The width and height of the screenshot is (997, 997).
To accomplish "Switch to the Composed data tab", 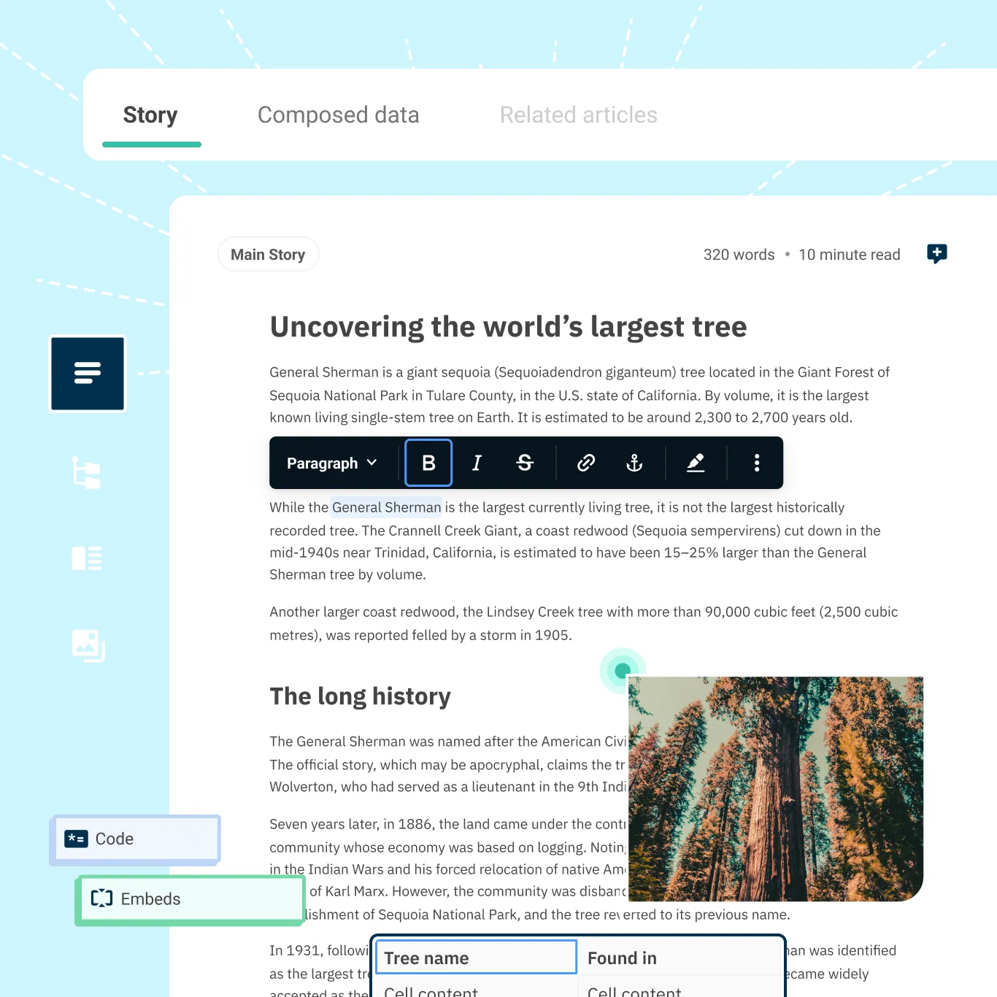I will pyautogui.click(x=338, y=115).
